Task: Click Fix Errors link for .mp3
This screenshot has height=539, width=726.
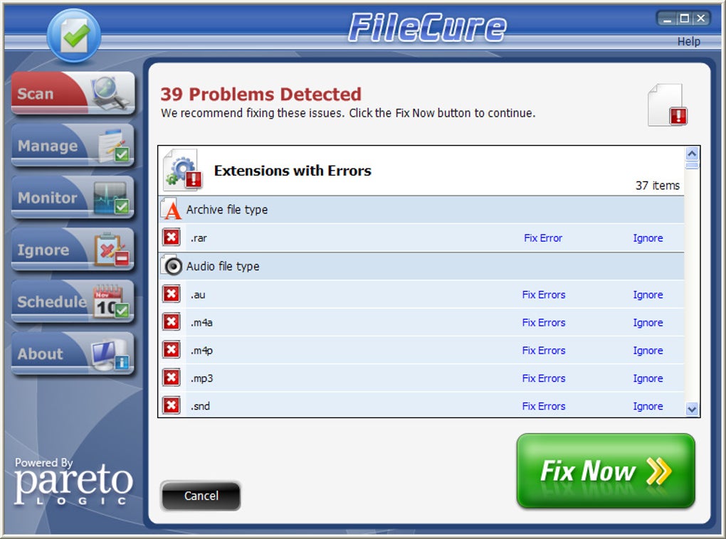Action: tap(544, 378)
